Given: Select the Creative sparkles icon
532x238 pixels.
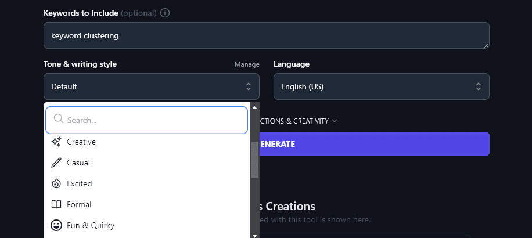Looking at the screenshot, I should coord(56,142).
